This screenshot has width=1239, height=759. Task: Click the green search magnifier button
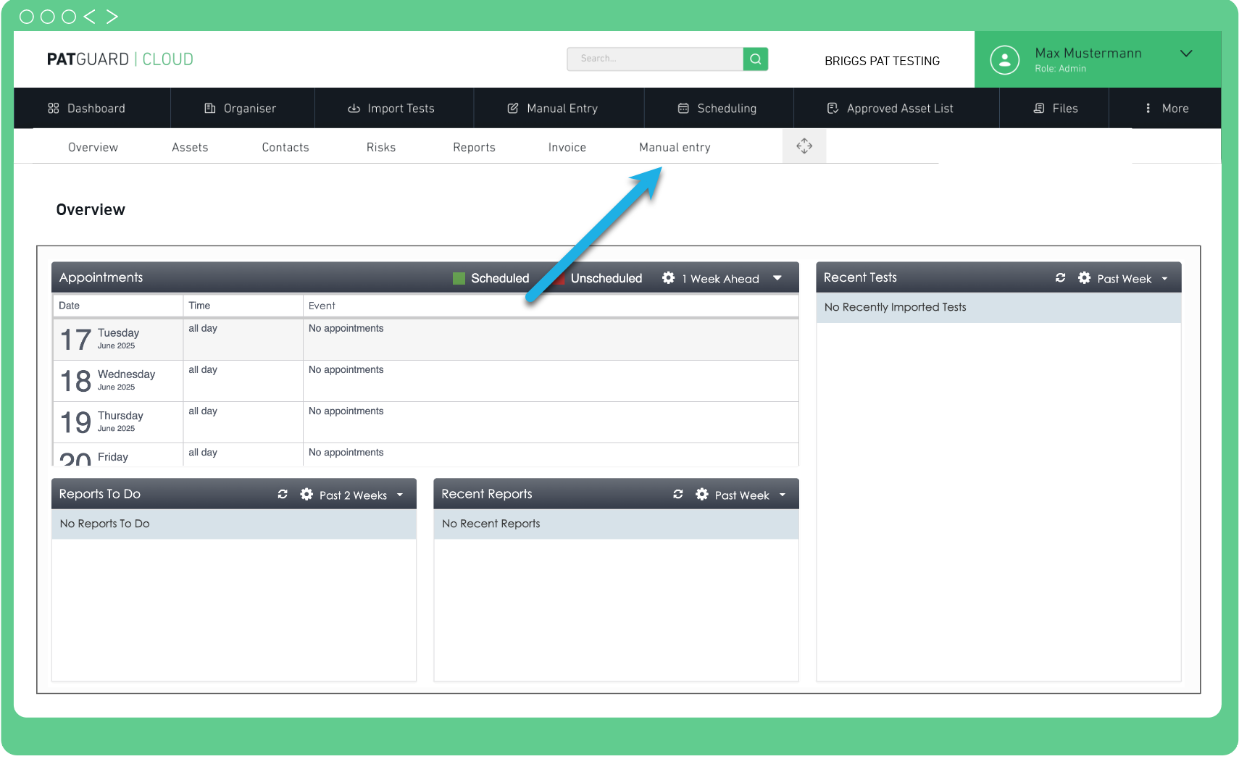(x=755, y=59)
